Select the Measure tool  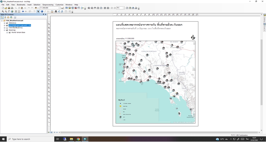coord(52,11)
